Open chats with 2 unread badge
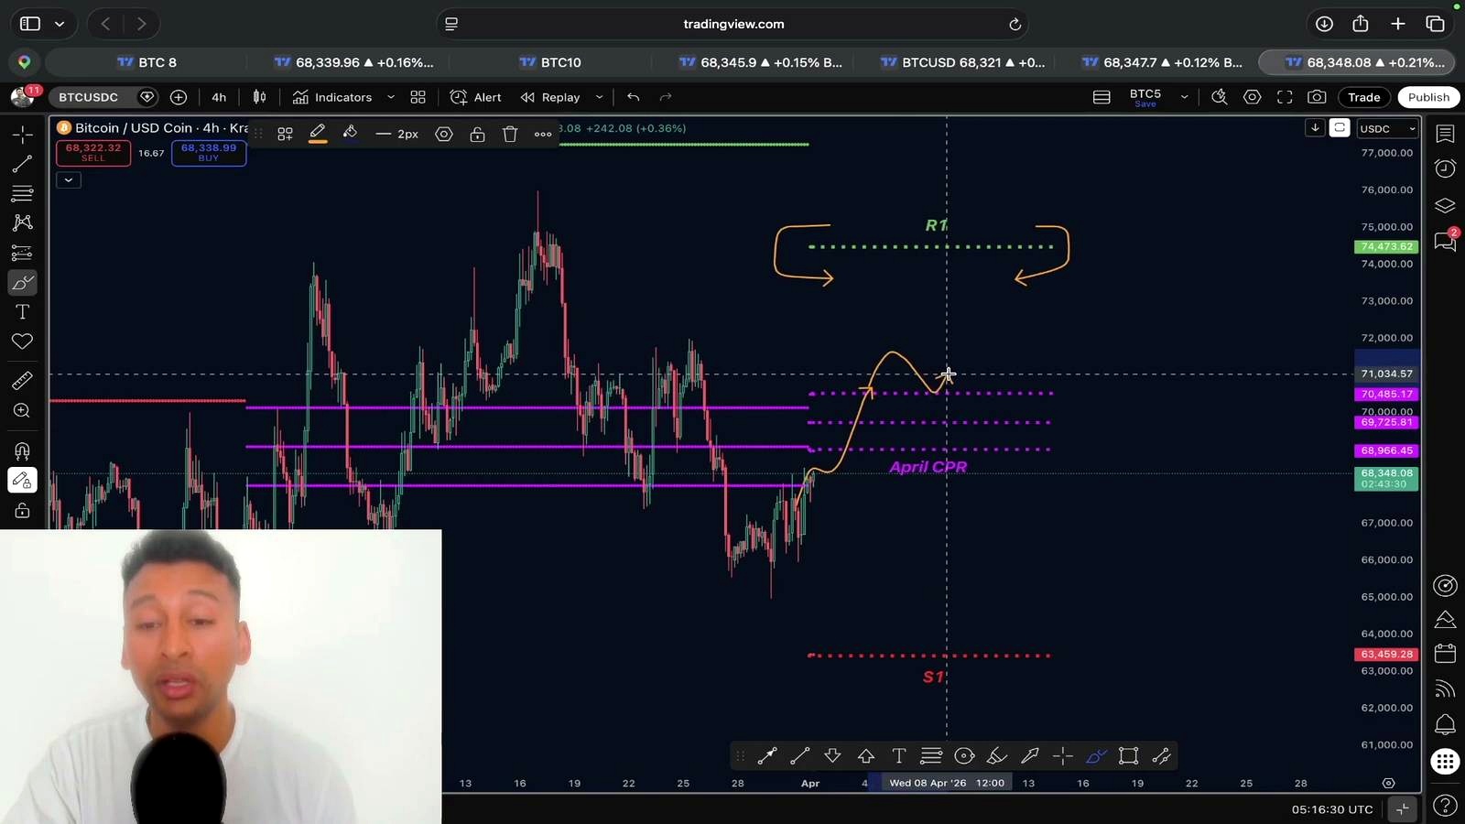Screen dimensions: 1465x824 coord(1445,242)
